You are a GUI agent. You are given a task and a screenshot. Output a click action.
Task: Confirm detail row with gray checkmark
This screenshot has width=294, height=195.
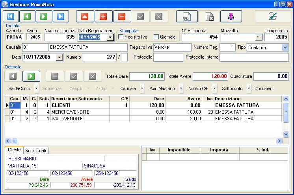click(x=74, y=76)
